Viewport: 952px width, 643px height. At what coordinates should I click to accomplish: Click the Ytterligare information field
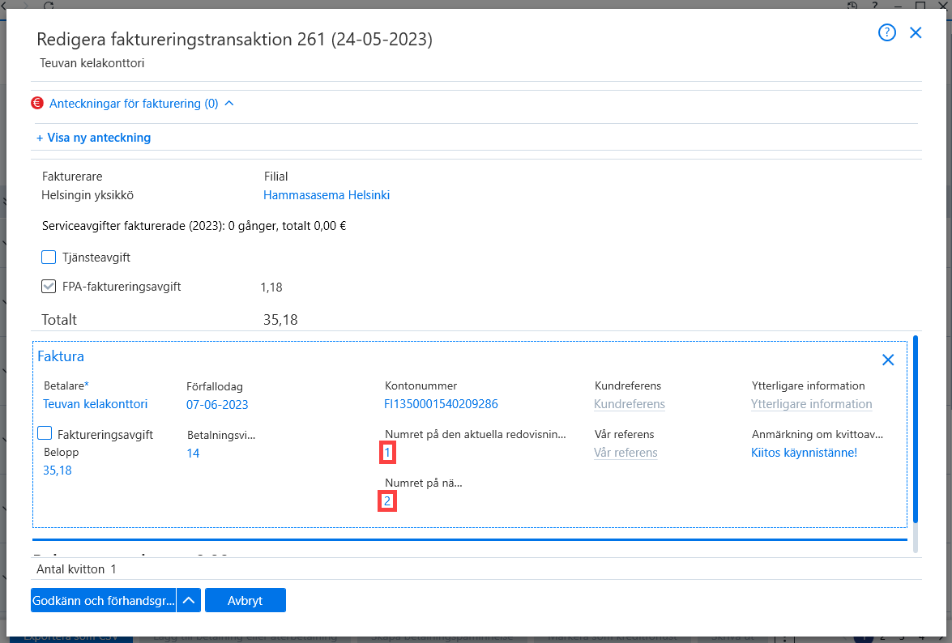pos(812,404)
